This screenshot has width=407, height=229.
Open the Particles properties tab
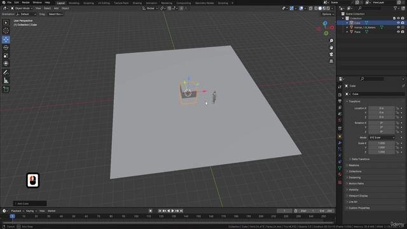340,149
